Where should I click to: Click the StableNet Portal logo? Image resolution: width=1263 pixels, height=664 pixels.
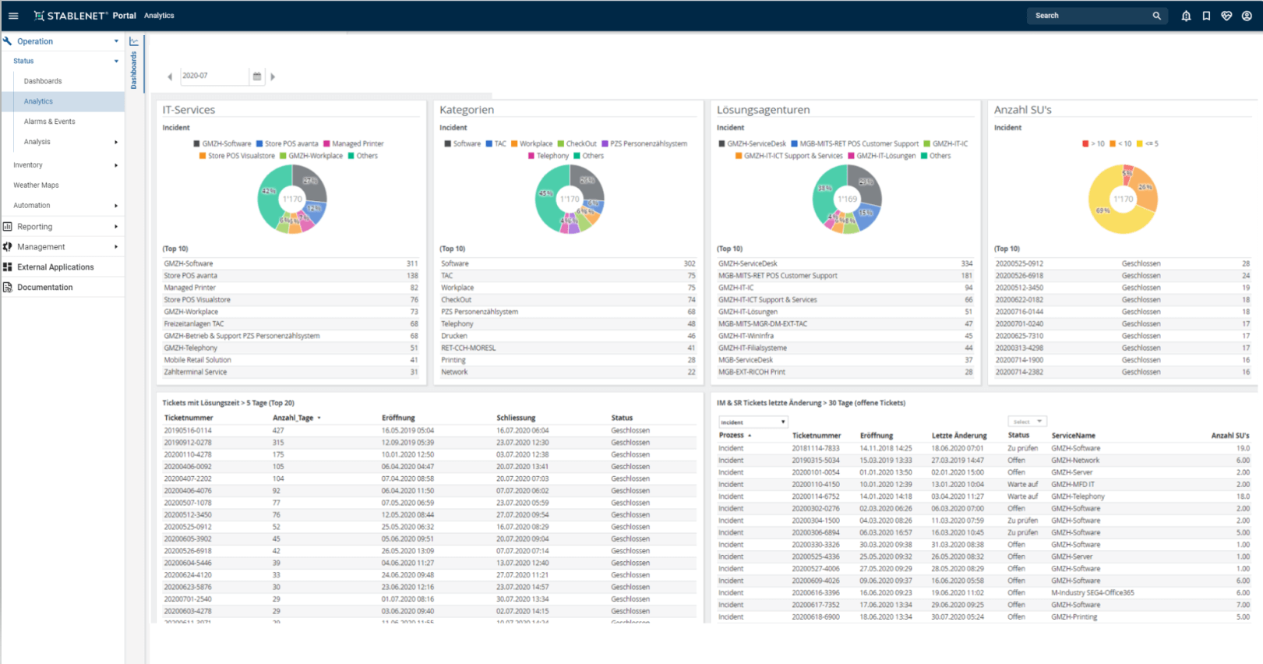coord(85,16)
